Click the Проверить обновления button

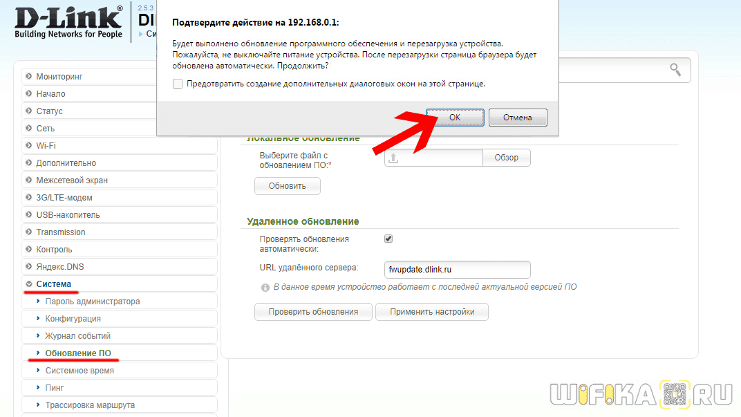(x=313, y=312)
